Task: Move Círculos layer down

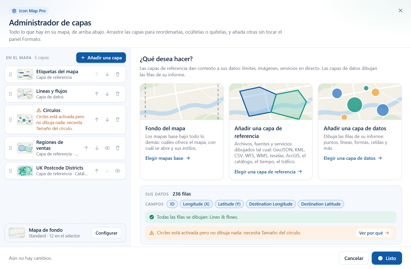Action: point(107,119)
